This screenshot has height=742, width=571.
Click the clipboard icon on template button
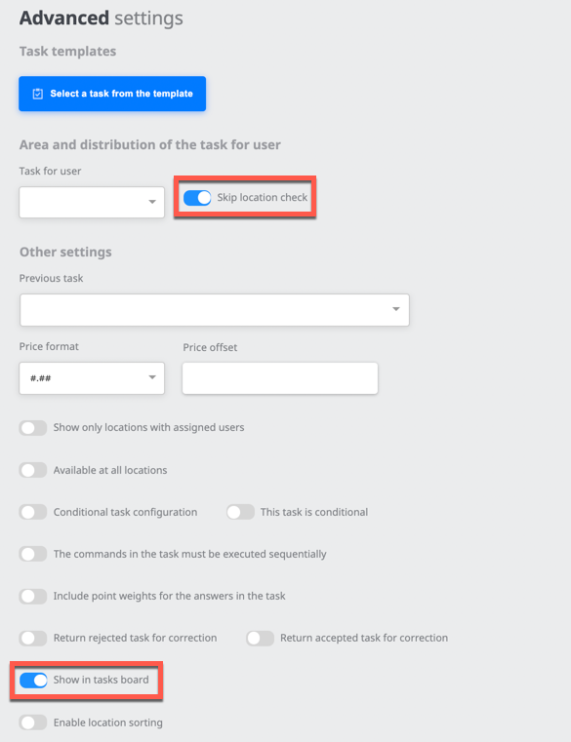37,94
